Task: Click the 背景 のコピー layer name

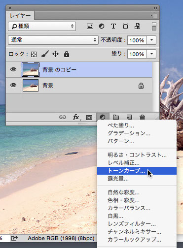Action: [x=60, y=70]
